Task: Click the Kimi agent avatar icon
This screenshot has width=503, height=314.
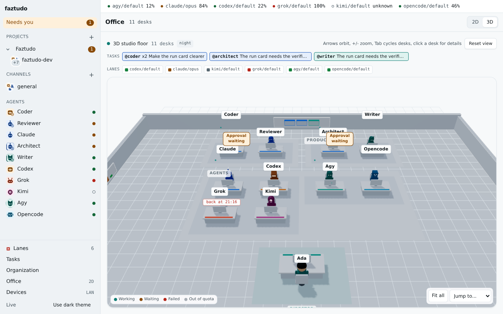Action: [10, 192]
